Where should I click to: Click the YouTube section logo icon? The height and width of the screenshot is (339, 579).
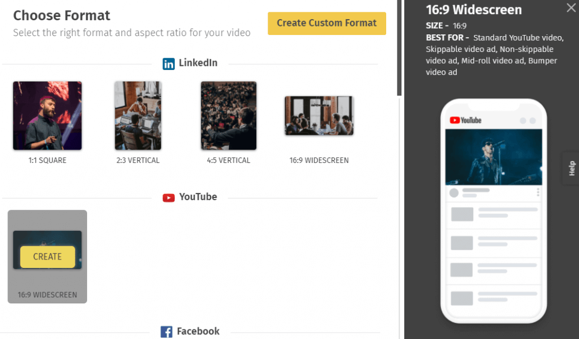pyautogui.click(x=168, y=198)
